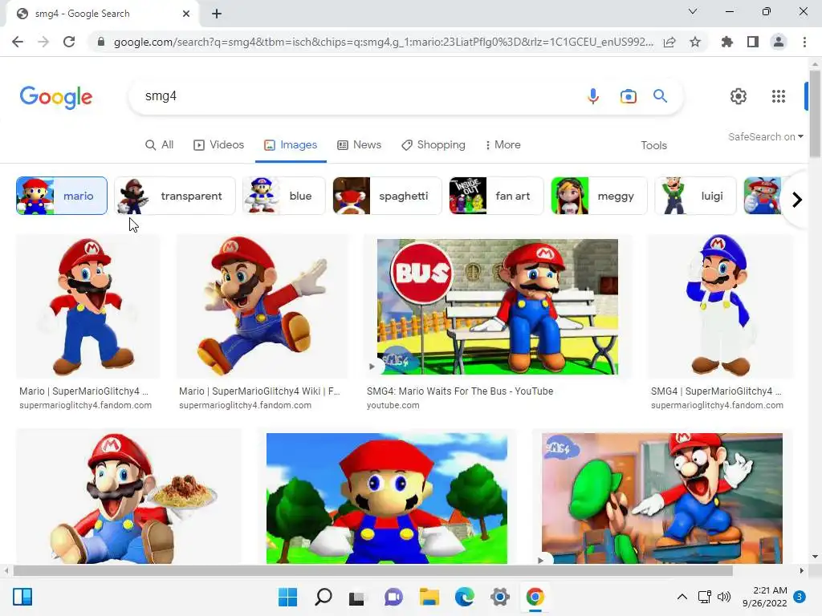Switch to the All results tab

(x=160, y=144)
